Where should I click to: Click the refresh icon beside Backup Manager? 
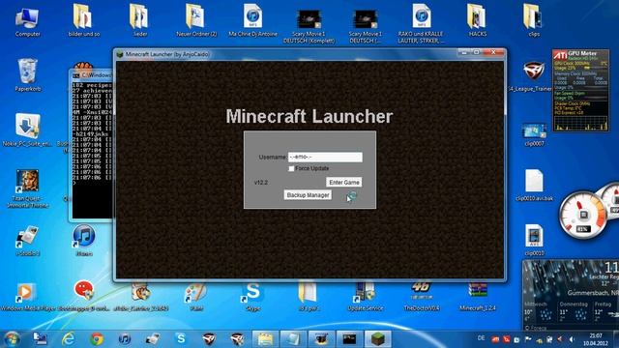pos(351,196)
